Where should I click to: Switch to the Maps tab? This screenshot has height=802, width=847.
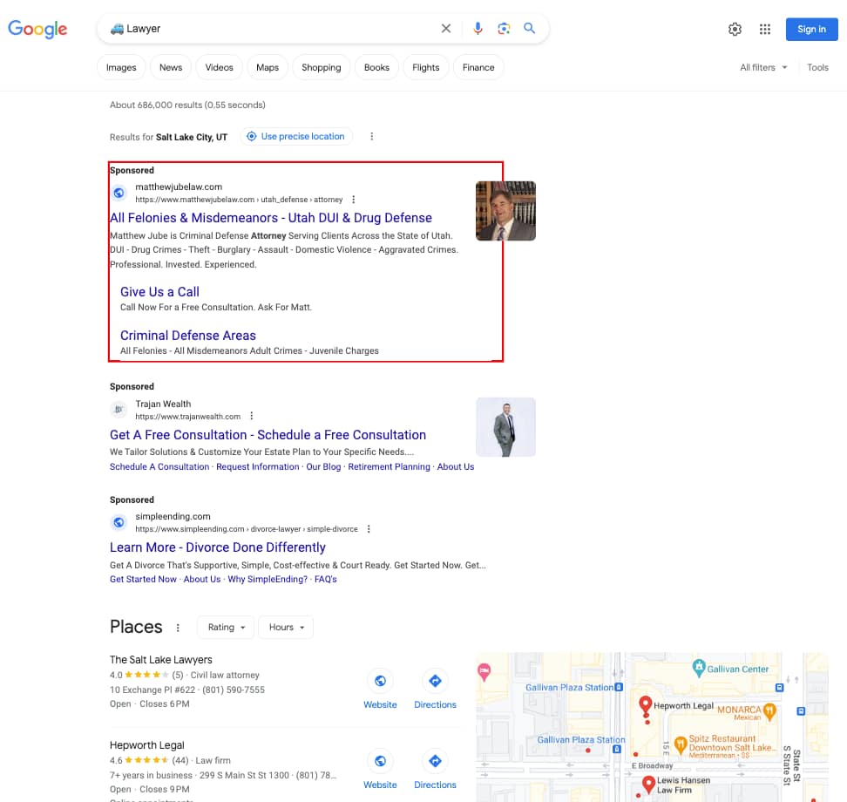(268, 67)
